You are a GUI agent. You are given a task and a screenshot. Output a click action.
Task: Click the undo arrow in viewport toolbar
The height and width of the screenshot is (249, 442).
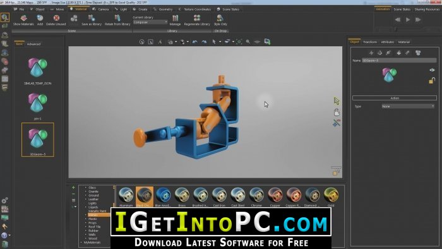tap(194, 42)
